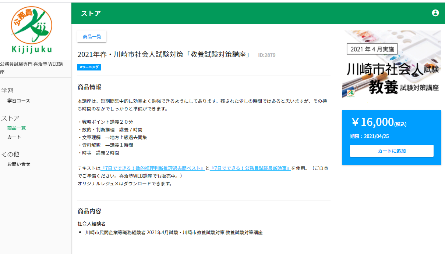Click the 文章理解 地方上級過去問集 line

point(113,137)
